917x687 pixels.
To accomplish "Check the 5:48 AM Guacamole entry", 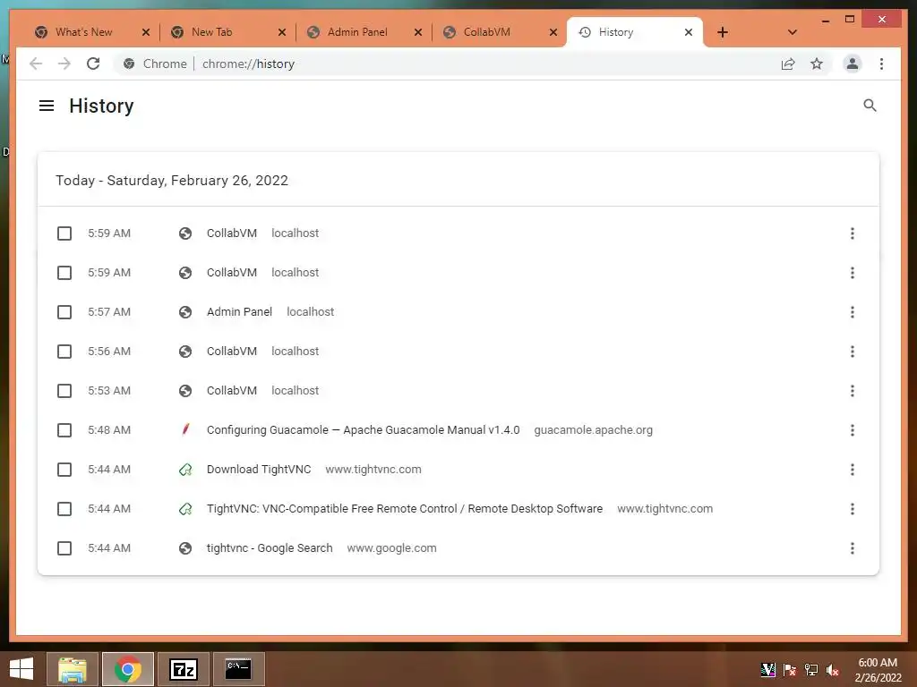I will [64, 430].
